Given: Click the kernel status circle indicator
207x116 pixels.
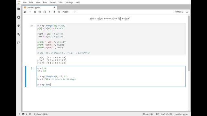Looking at the screenshot, I should tap(187, 12).
